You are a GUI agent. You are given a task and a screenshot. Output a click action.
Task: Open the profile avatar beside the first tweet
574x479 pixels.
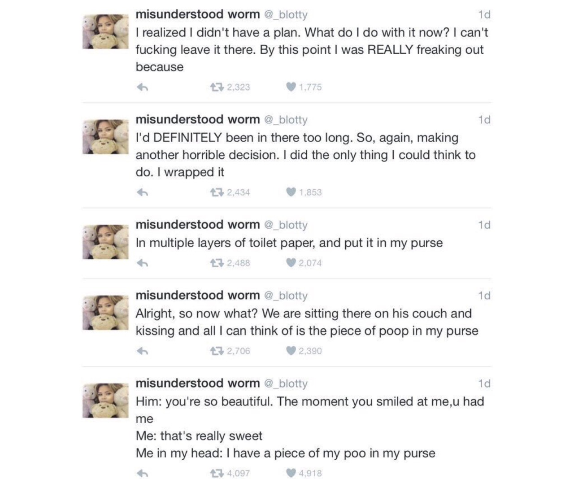(105, 31)
